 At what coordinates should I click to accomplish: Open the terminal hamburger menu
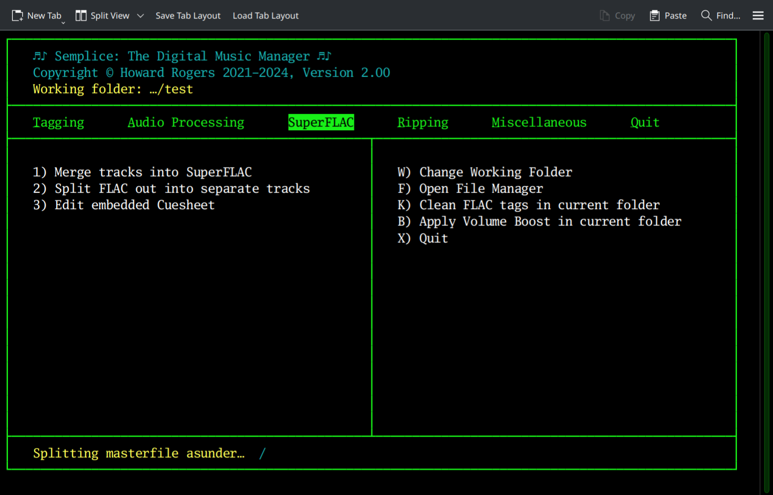click(x=758, y=15)
